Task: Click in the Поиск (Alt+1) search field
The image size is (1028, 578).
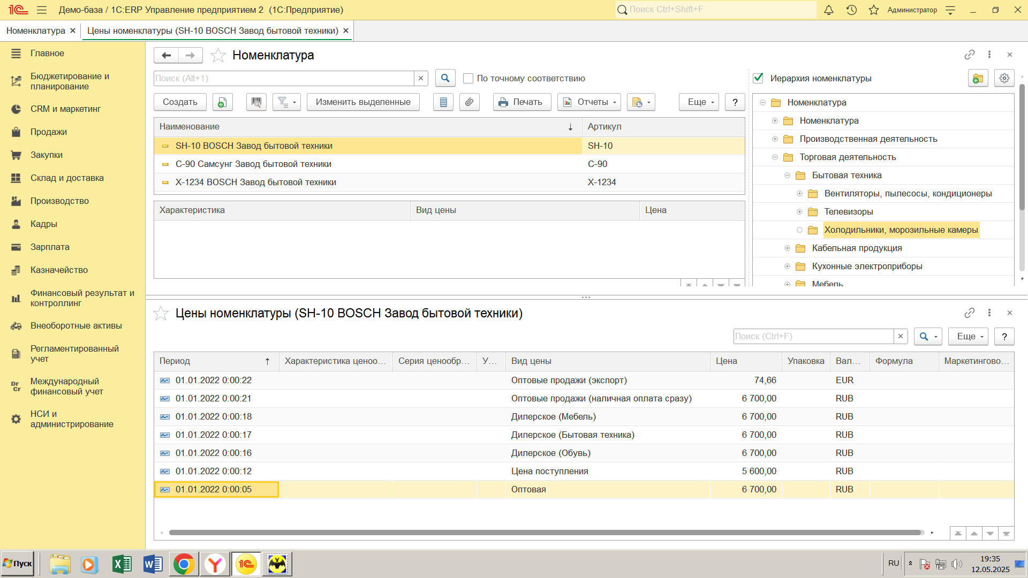Action: point(284,78)
